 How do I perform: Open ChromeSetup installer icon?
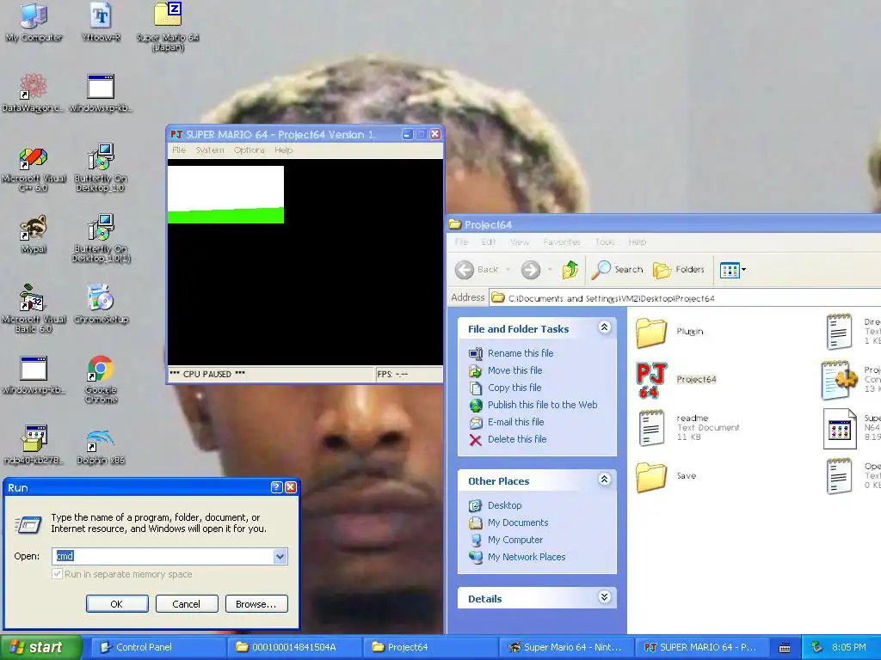[102, 304]
